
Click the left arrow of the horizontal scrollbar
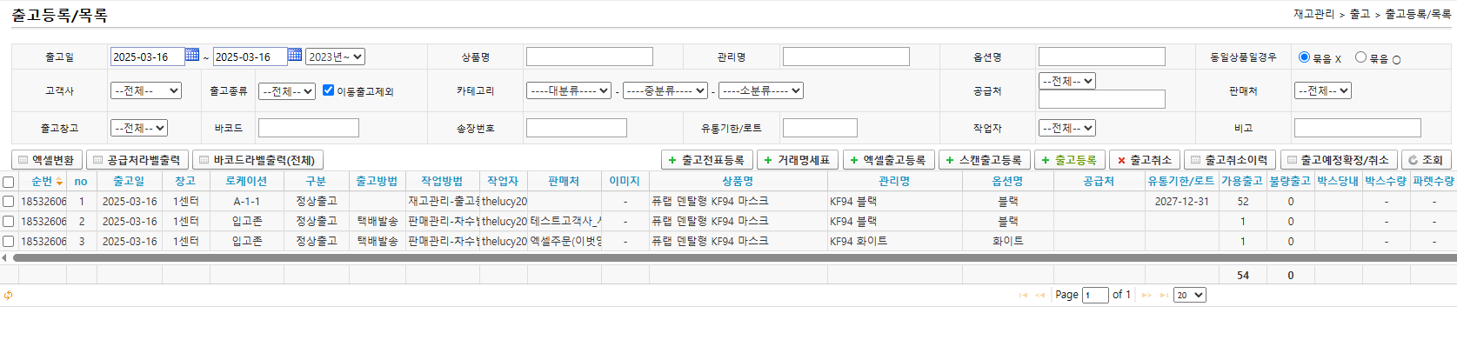tap(4, 257)
